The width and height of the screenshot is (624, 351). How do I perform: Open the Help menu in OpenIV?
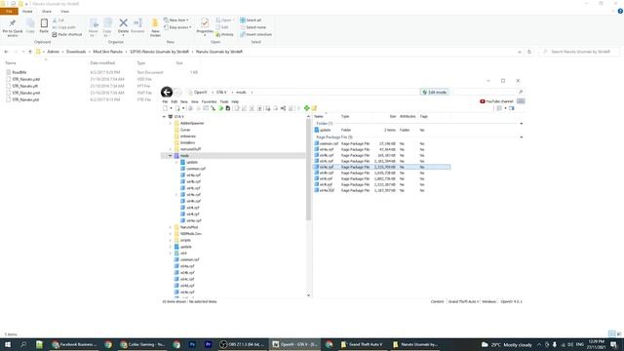click(235, 101)
